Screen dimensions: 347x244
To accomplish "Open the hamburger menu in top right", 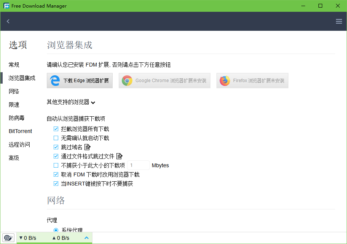I will pos(339,21).
